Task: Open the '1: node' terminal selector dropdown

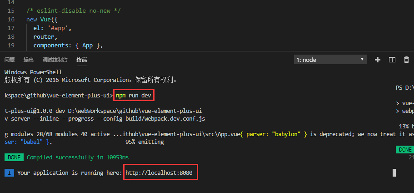Action: pyautogui.click(x=330, y=60)
